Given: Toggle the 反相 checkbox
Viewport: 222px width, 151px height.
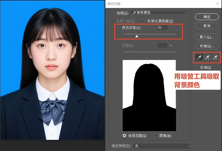Looking at the screenshot, I should click(197, 67).
